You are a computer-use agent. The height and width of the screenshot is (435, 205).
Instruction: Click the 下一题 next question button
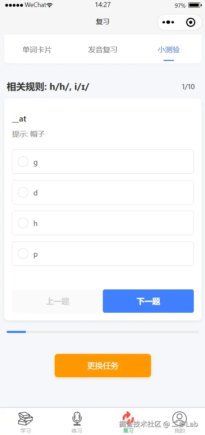pos(148,301)
